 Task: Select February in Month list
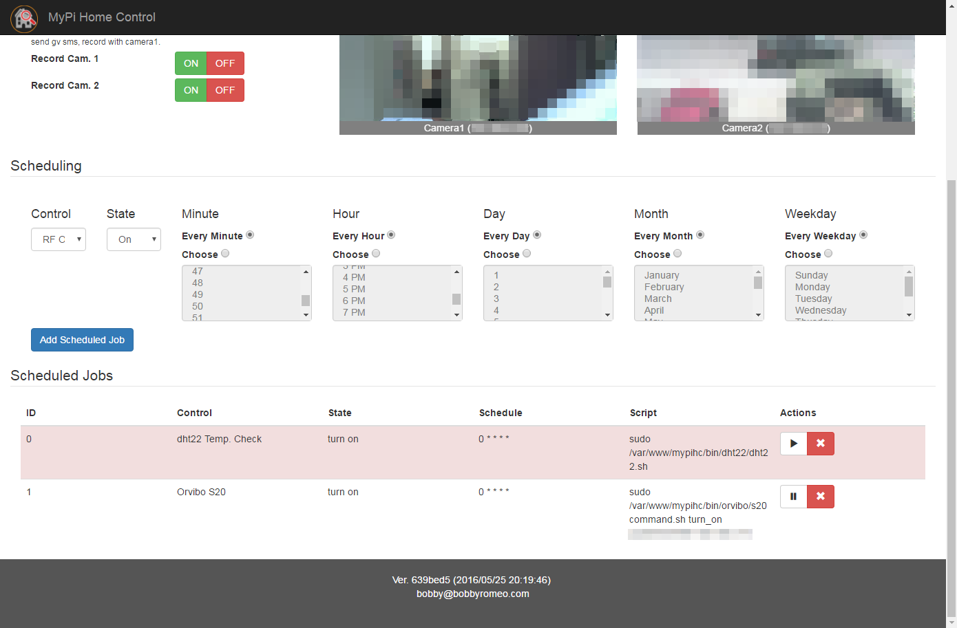click(664, 287)
